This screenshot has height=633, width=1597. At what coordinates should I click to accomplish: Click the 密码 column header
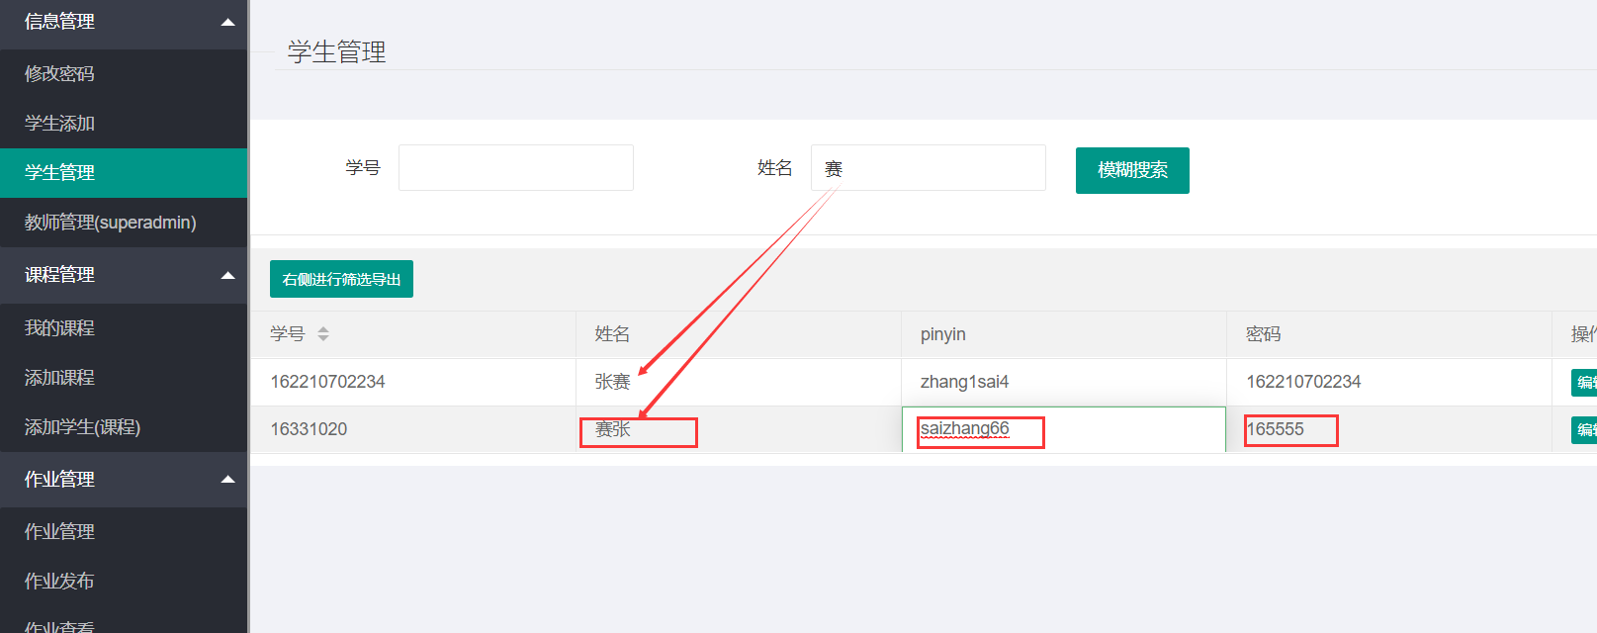coord(1389,334)
